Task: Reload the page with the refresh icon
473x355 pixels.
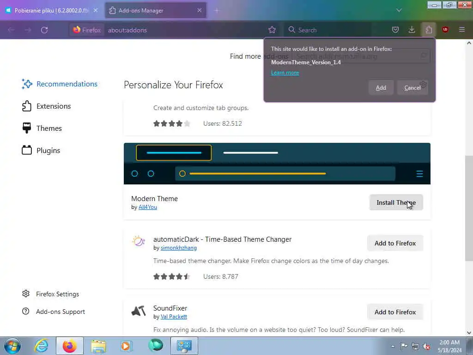Action: (44, 30)
